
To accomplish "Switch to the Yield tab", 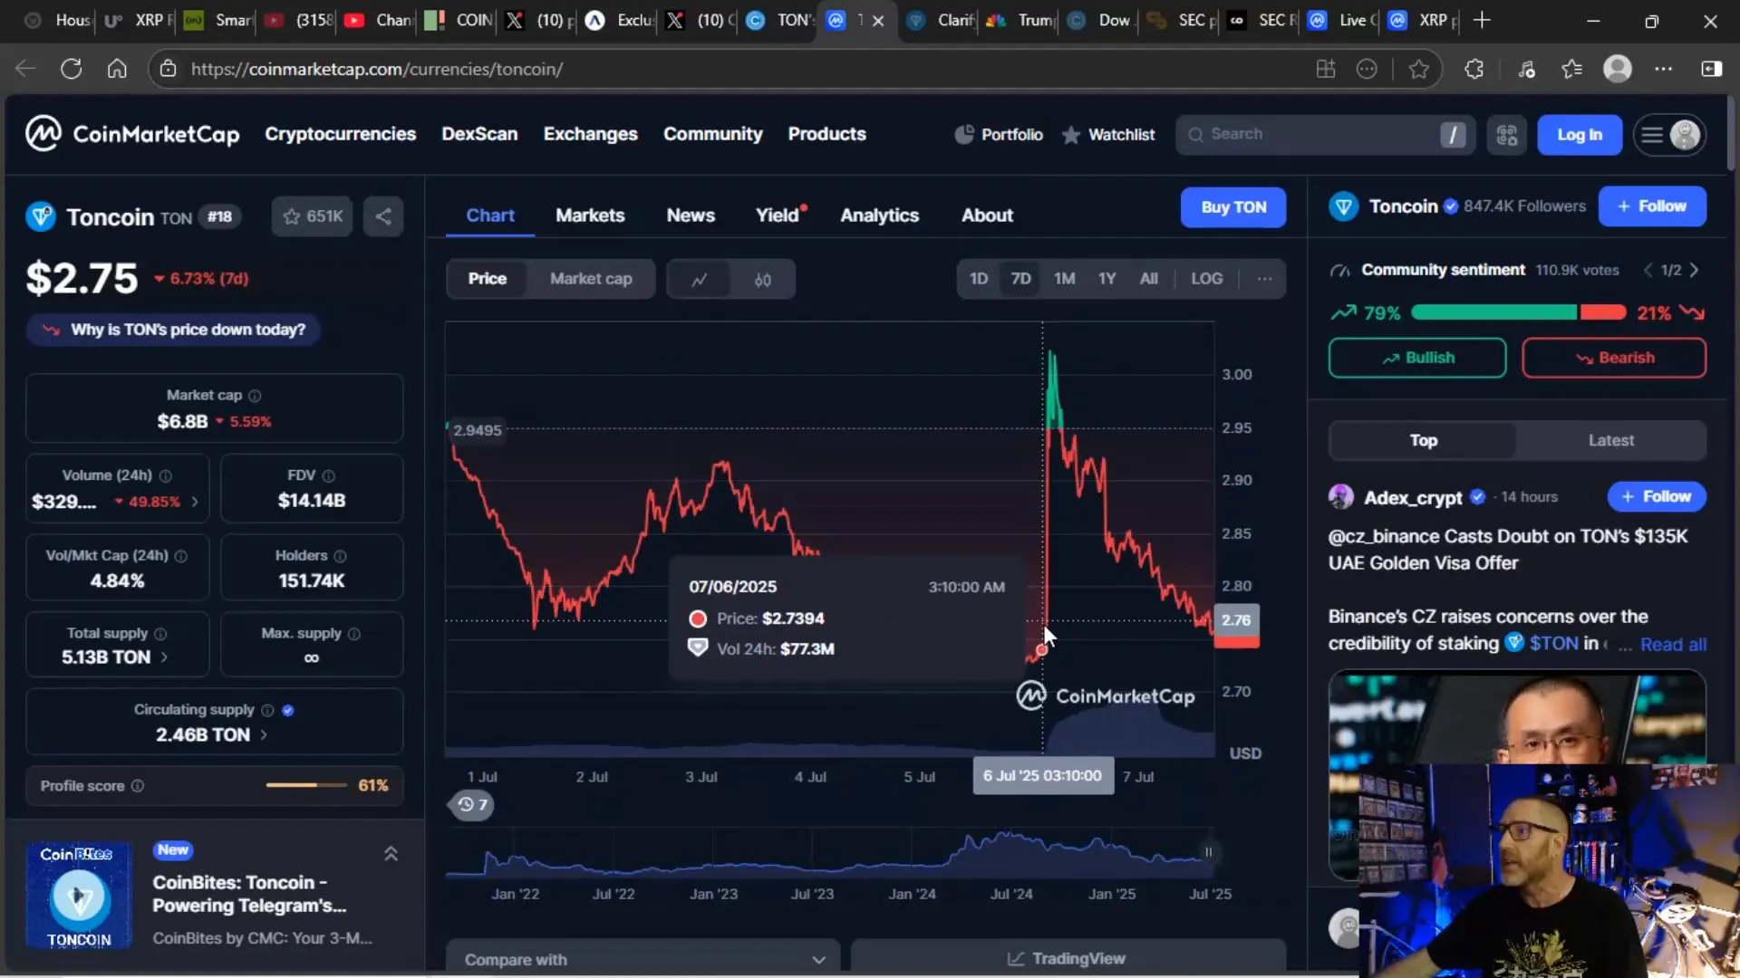I will point(778,216).
